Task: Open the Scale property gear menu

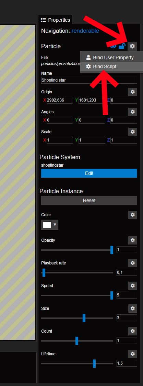Action: 133,132
